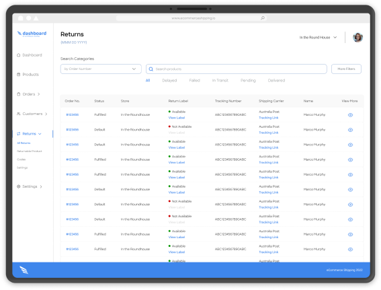Click the magnifier icon in search products field
Screen dimensions: 381x290
[151, 69]
